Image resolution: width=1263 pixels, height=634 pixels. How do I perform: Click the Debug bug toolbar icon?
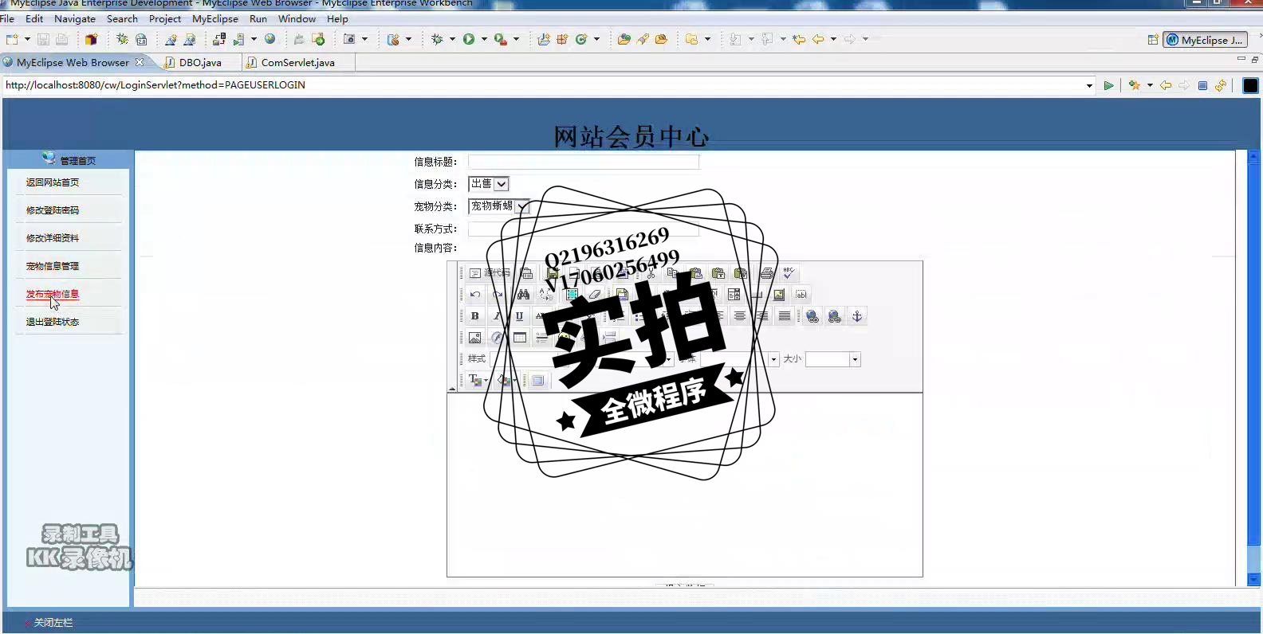click(437, 39)
